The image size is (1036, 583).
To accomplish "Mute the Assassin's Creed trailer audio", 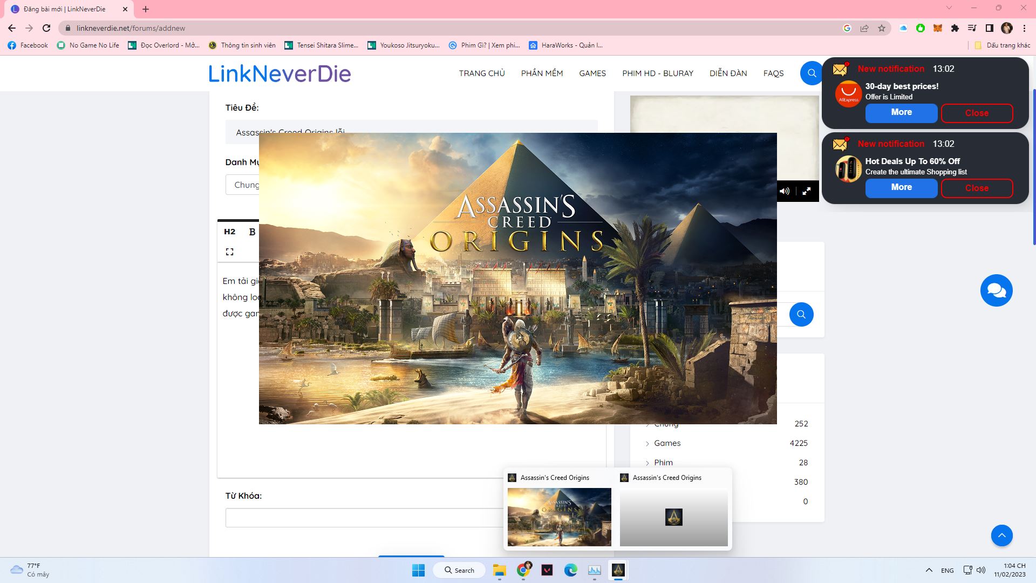I will 785,191.
